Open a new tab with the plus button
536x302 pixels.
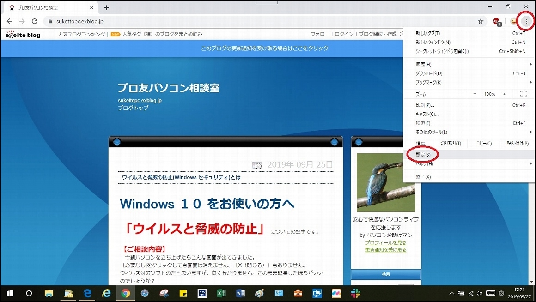pos(106,7)
